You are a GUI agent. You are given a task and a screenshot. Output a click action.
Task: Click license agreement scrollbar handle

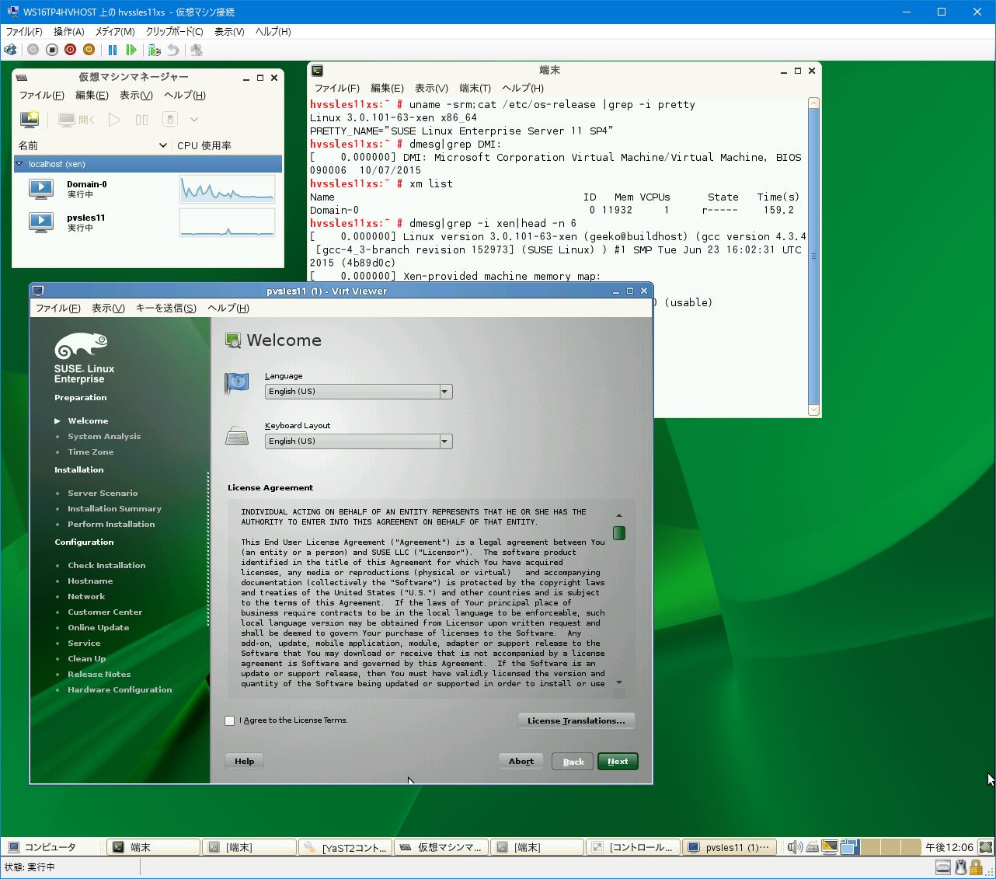coord(619,533)
